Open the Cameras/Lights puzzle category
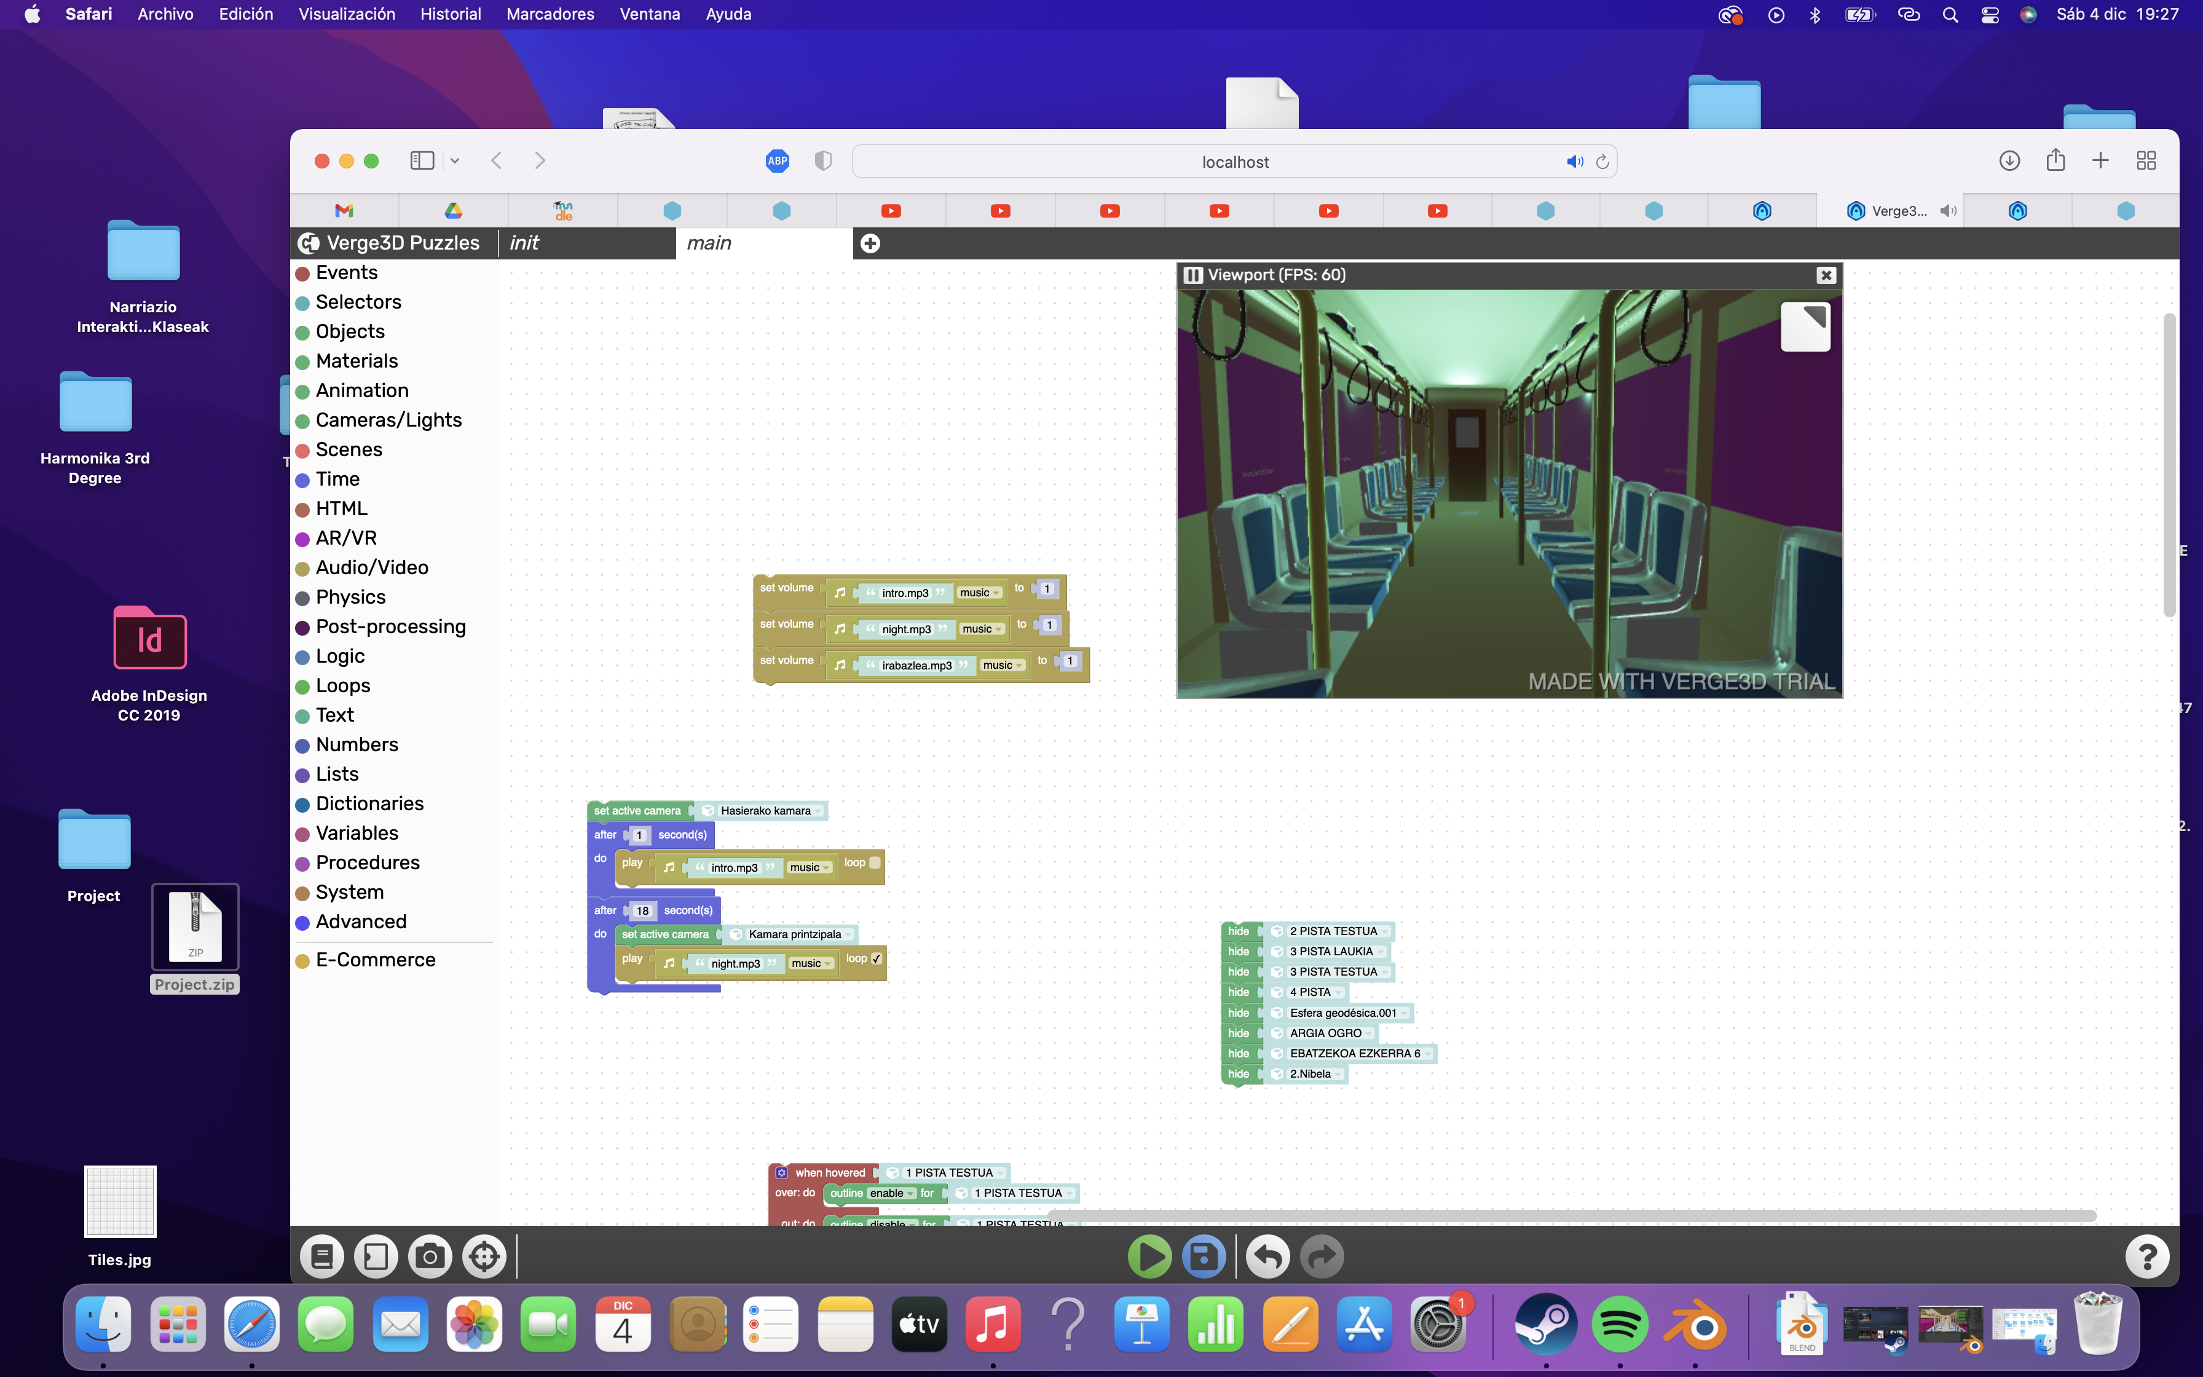2203x1377 pixels. click(388, 420)
